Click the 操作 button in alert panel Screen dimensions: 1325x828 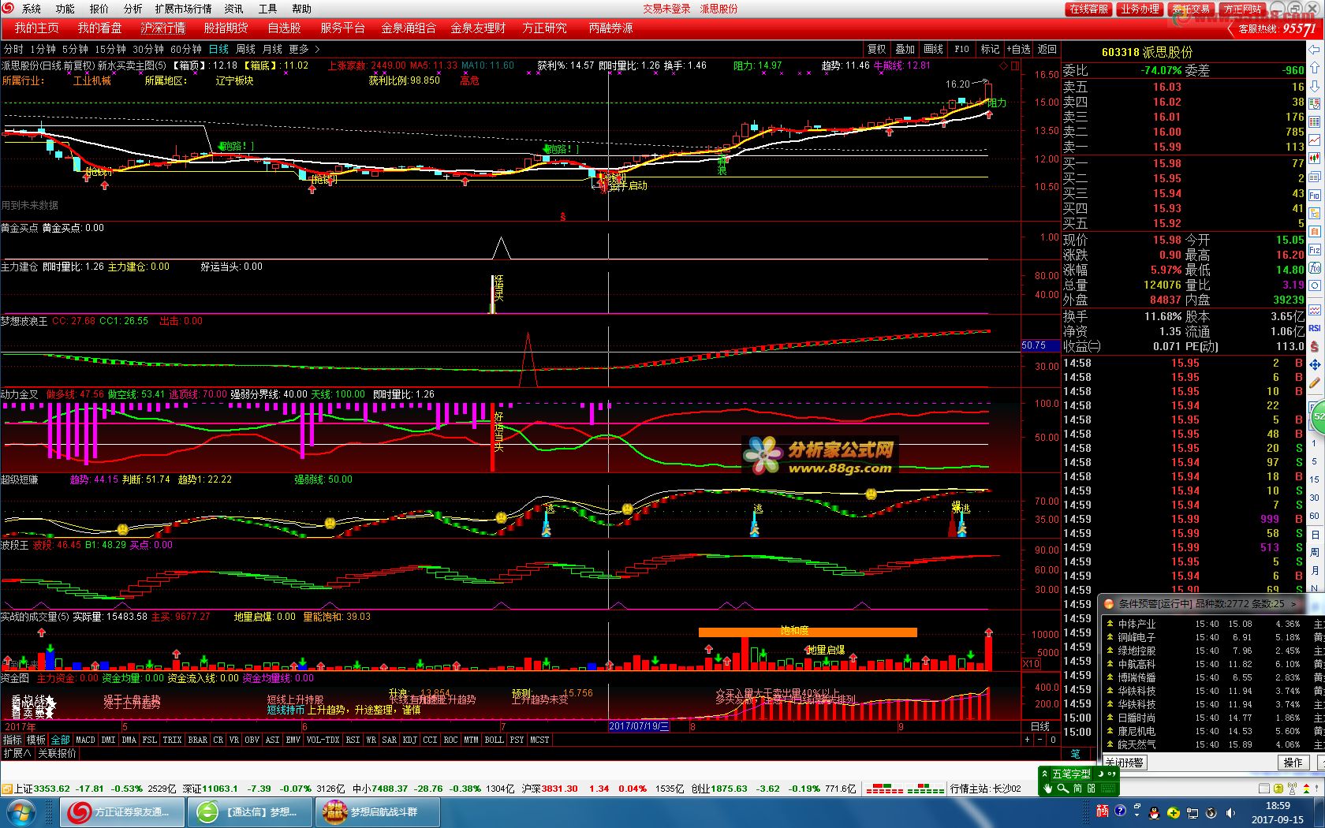(x=1293, y=763)
